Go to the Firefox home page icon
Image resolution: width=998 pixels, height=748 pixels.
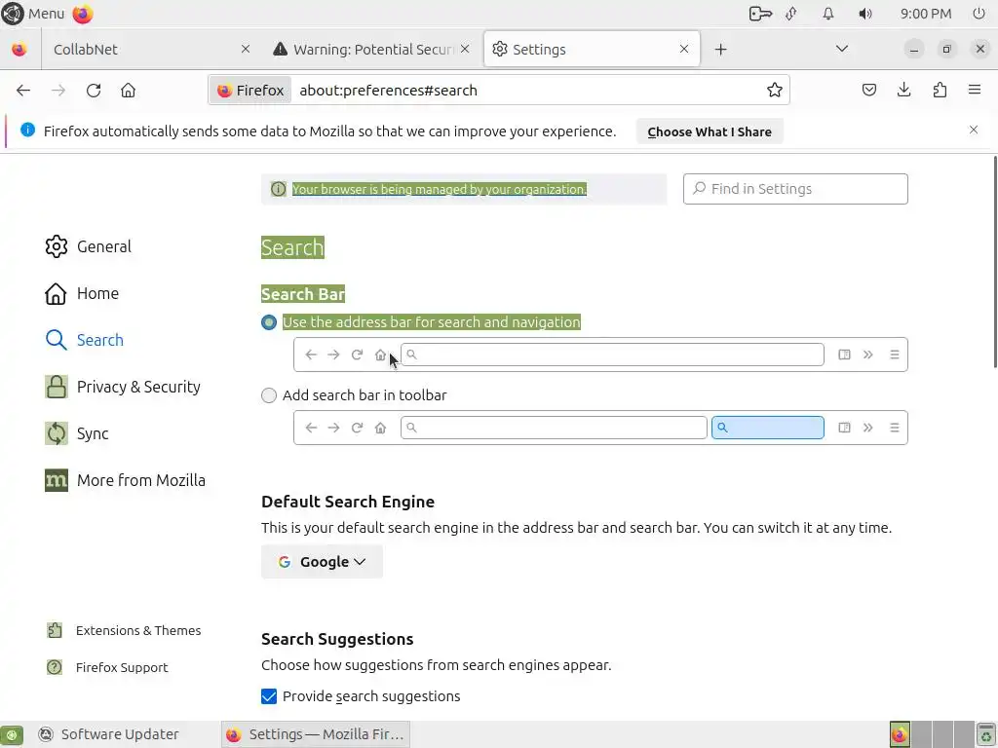pyautogui.click(x=128, y=90)
